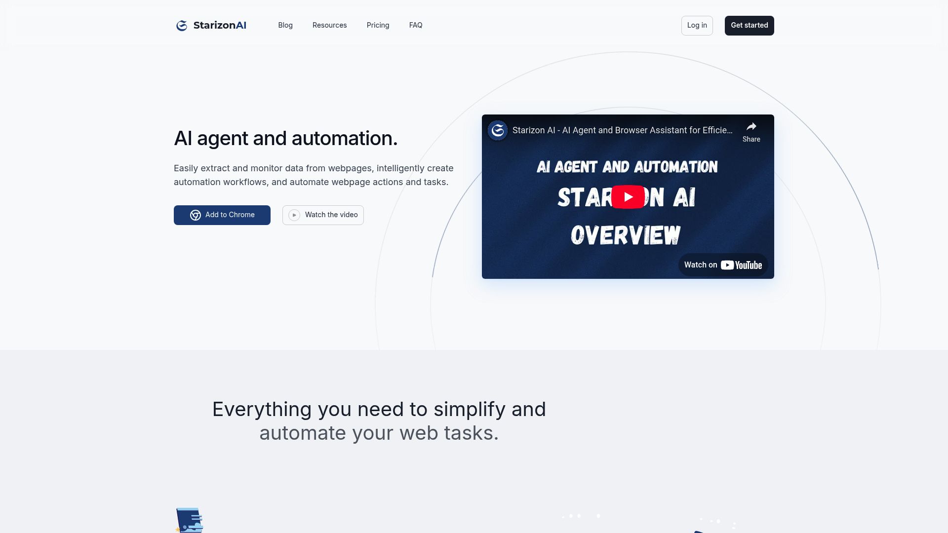Click the Watch the video button

point(323,215)
